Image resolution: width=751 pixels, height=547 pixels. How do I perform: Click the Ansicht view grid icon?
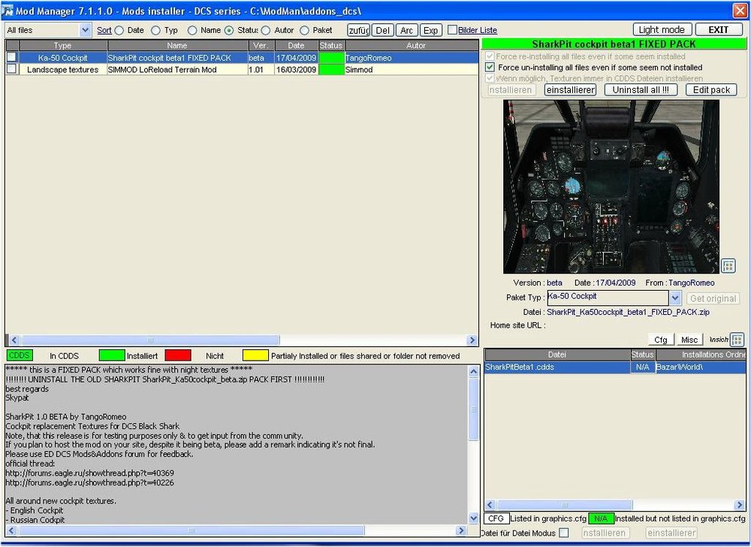point(737,340)
